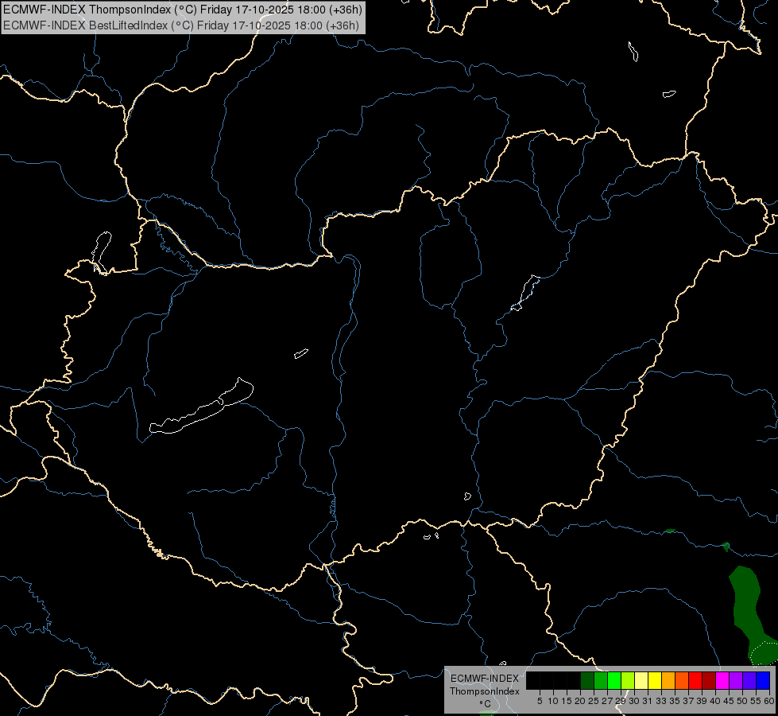Select the bright green 27–29 legend swatch

pyautogui.click(x=614, y=680)
